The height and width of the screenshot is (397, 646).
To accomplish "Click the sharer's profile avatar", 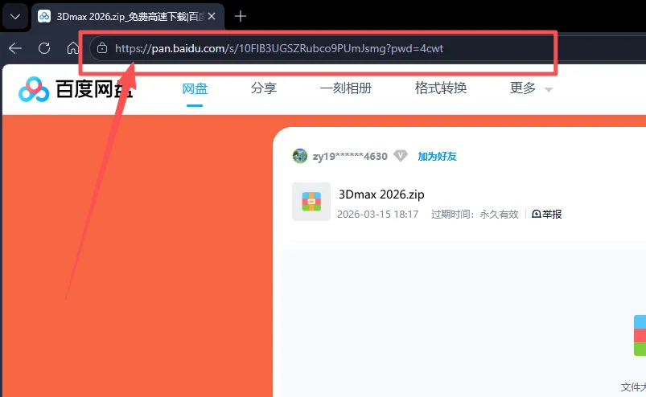I will point(300,156).
